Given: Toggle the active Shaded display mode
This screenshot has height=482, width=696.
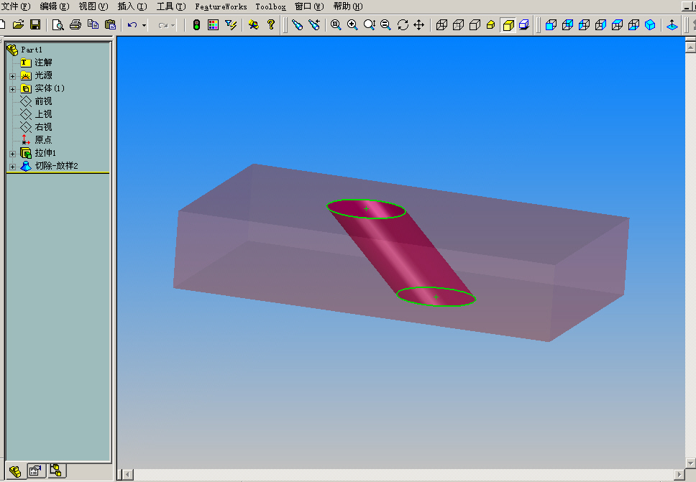Looking at the screenshot, I should click(x=508, y=25).
